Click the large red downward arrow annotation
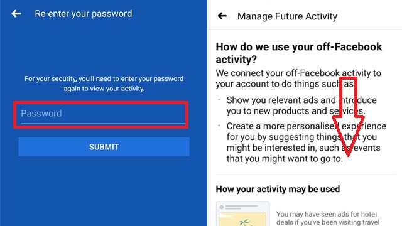The height and width of the screenshot is (226, 402). click(348, 117)
